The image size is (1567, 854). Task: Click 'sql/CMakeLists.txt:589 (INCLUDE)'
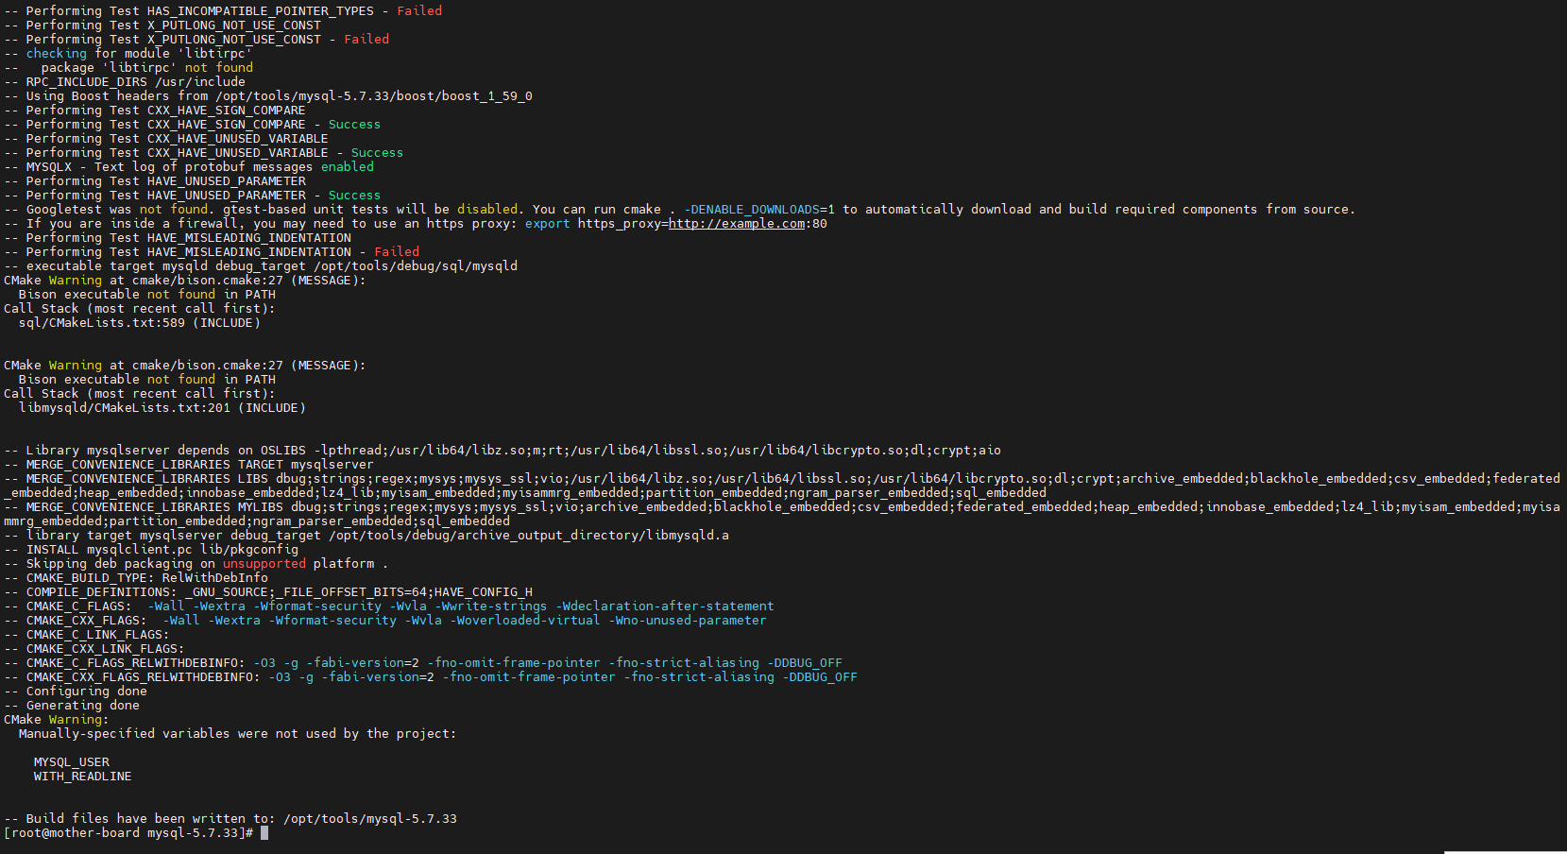pos(140,323)
